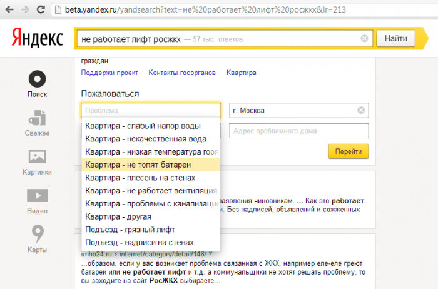Select 'Подъезд - надписи на стенах' item
438x289 pixels.
pos(140,242)
